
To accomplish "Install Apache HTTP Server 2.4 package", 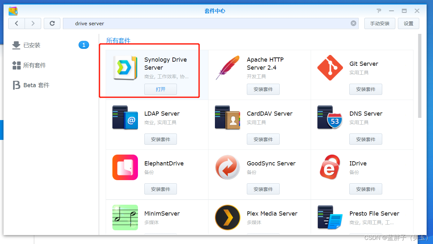I will 263,89.
